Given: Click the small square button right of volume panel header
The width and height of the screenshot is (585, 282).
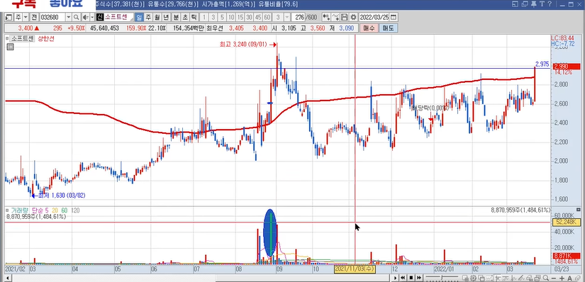Looking at the screenshot, I should [579, 210].
